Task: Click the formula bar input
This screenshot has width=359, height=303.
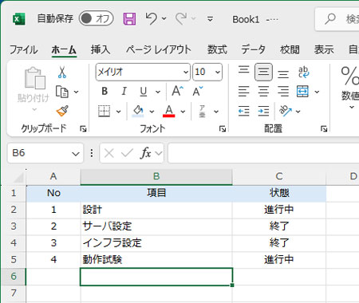Action: pyautogui.click(x=263, y=153)
